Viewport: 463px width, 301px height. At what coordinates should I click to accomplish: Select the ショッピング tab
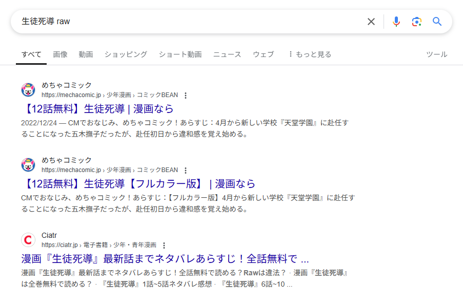coord(126,54)
